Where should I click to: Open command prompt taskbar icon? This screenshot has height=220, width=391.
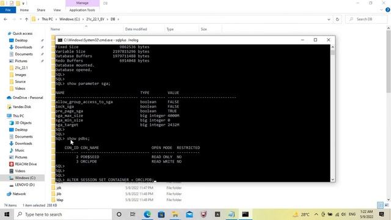click(246, 215)
